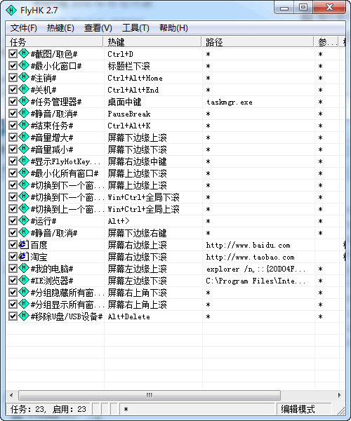Click the IE icon beside 淘宝
Screen dimensions: 351x421
24,256
